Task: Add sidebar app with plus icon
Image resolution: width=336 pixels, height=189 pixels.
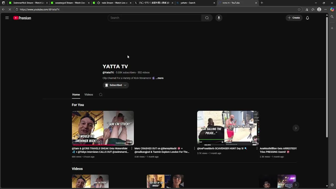Action: [332, 28]
